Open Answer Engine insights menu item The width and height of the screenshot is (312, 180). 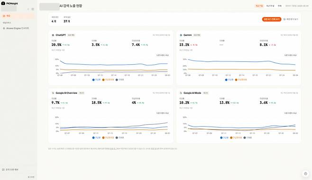coord(18,28)
